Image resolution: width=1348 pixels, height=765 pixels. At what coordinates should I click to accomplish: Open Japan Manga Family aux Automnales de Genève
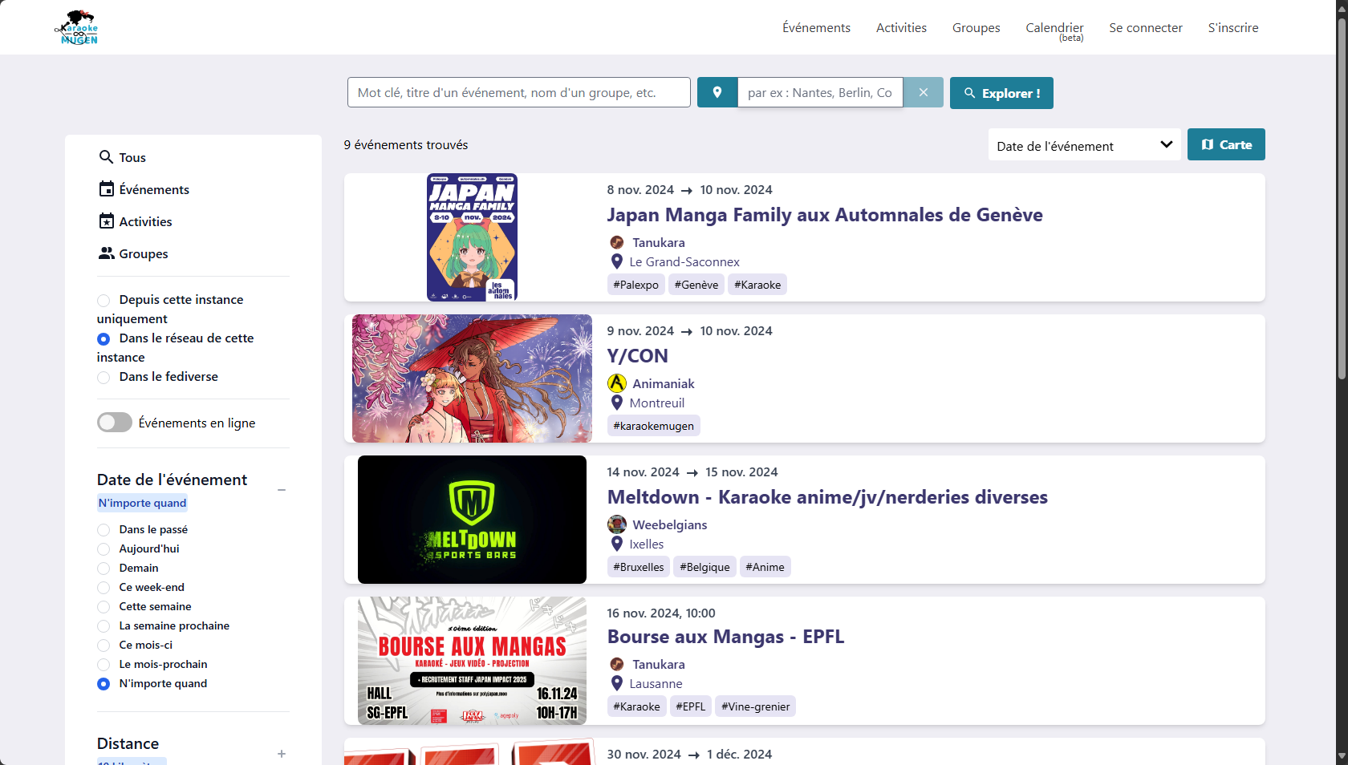click(825, 215)
